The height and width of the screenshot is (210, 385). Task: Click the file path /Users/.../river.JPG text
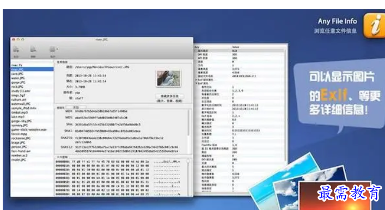(x=102, y=67)
